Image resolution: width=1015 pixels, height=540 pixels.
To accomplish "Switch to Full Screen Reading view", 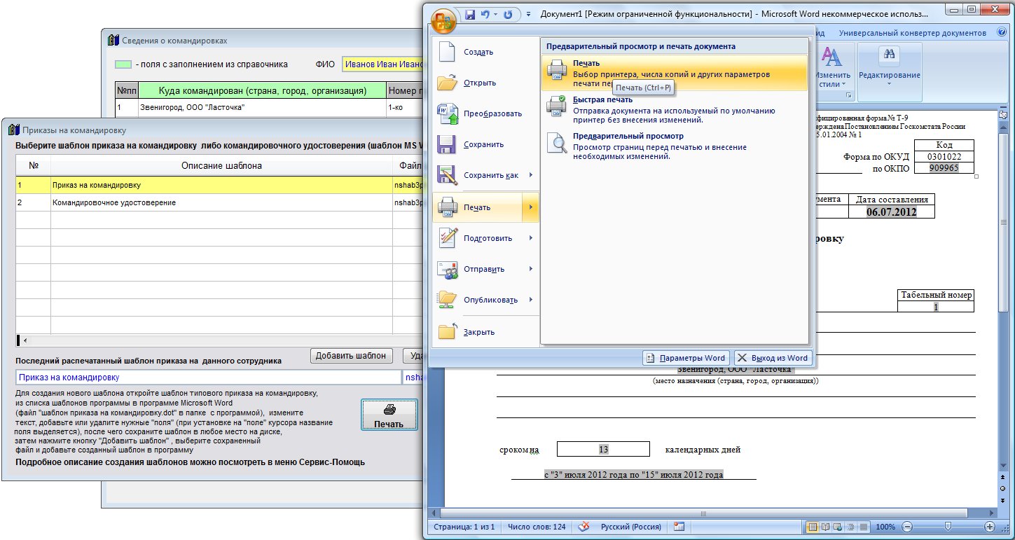I will click(x=825, y=527).
